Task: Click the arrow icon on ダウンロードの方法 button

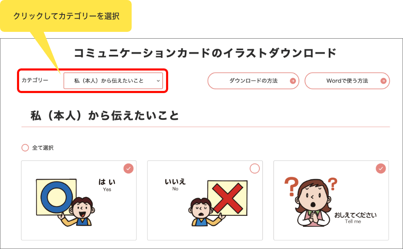Action: click(x=293, y=81)
